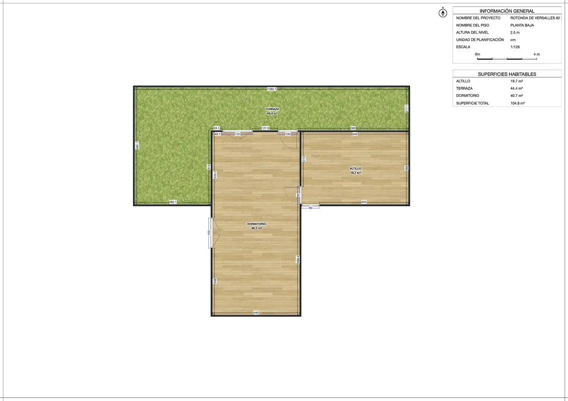Click the '59.1' dimension label
This screenshot has width=568, height=401.
pos(216,128)
